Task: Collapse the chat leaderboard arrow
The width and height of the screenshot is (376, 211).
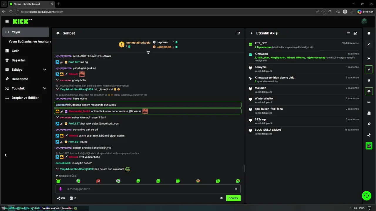Action: pos(148,52)
